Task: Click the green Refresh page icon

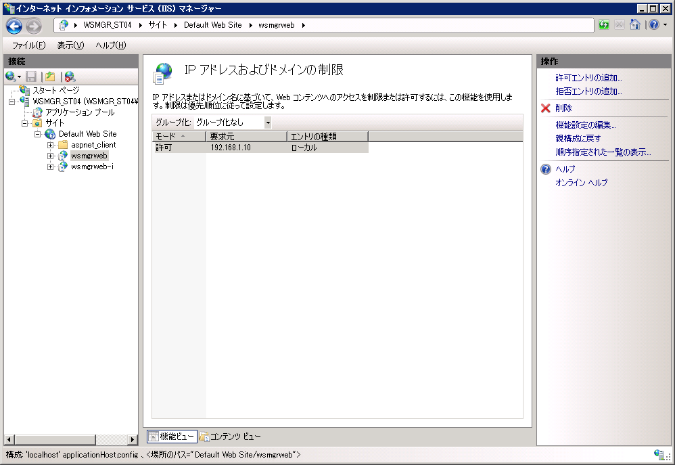Action: tap(603, 25)
